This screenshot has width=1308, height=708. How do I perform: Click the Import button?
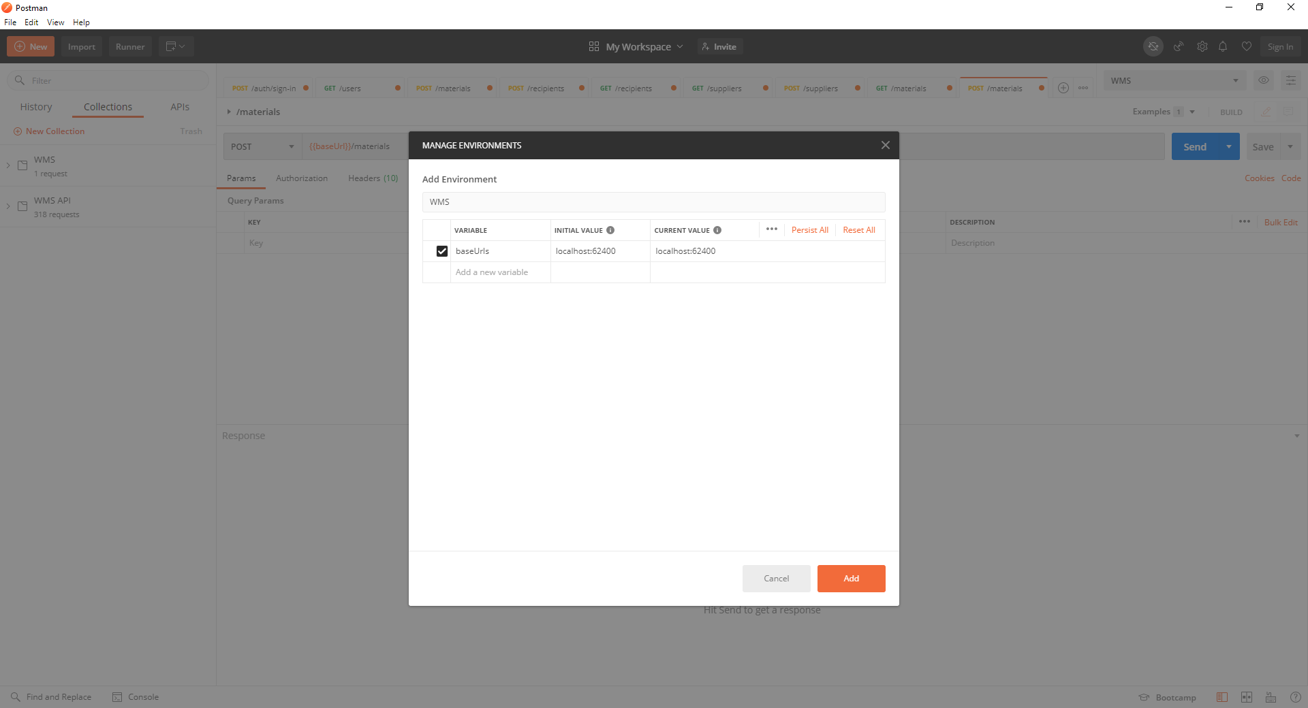82,46
